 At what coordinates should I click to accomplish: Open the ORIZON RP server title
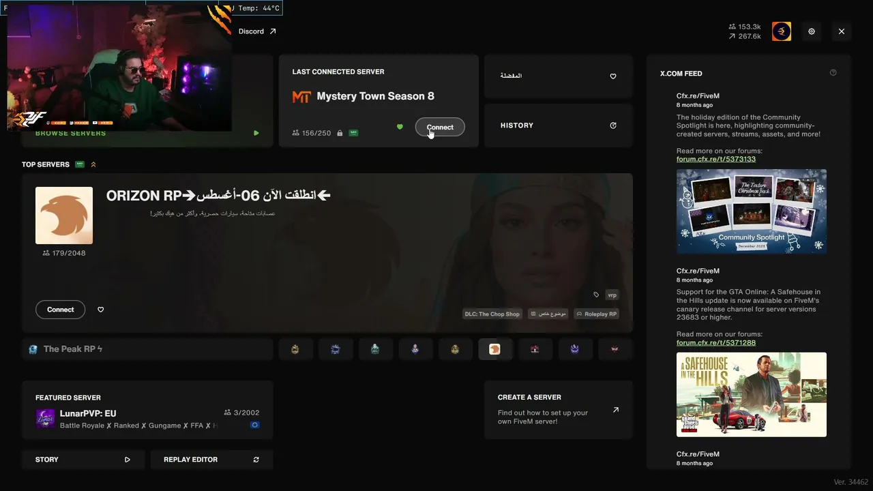pyautogui.click(x=218, y=196)
